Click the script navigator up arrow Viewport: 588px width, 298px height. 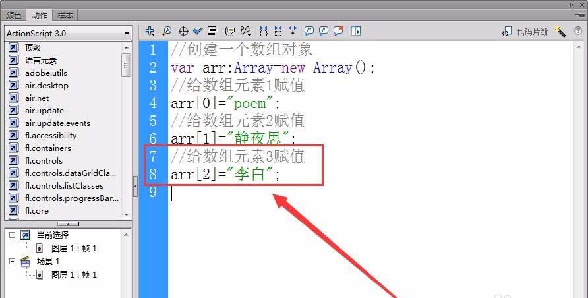126,235
